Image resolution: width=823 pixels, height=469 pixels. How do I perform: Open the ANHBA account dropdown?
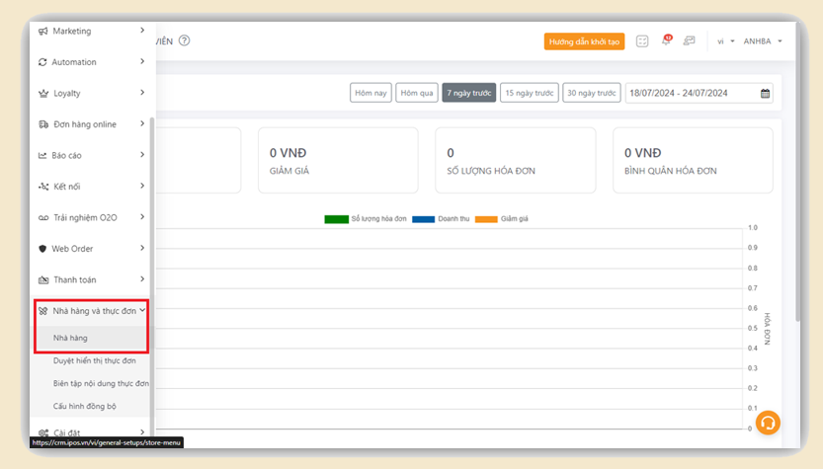click(x=763, y=41)
